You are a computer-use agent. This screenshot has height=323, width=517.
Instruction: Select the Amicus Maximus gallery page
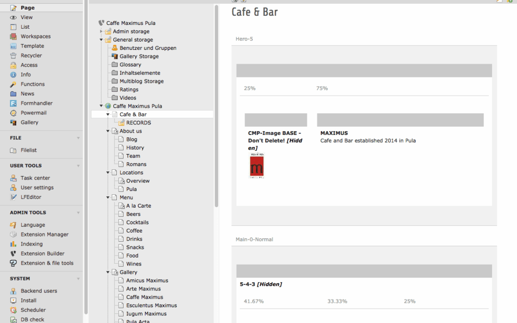(x=147, y=280)
